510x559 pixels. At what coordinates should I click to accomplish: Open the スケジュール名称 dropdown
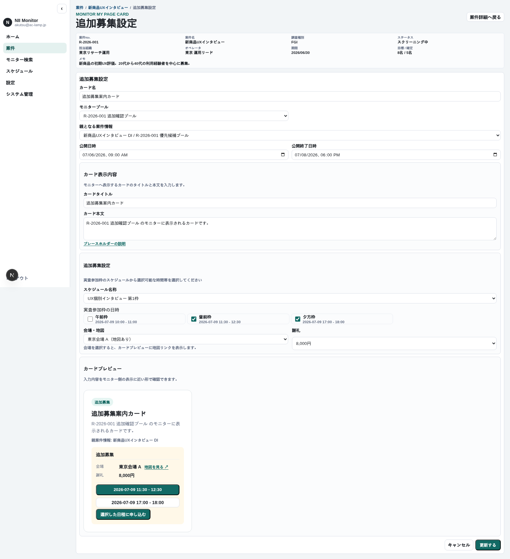click(x=290, y=298)
